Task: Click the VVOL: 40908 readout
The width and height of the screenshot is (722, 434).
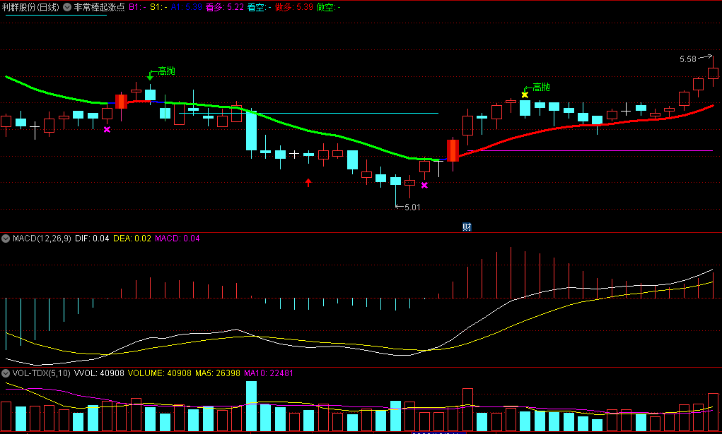Action: click(99, 373)
